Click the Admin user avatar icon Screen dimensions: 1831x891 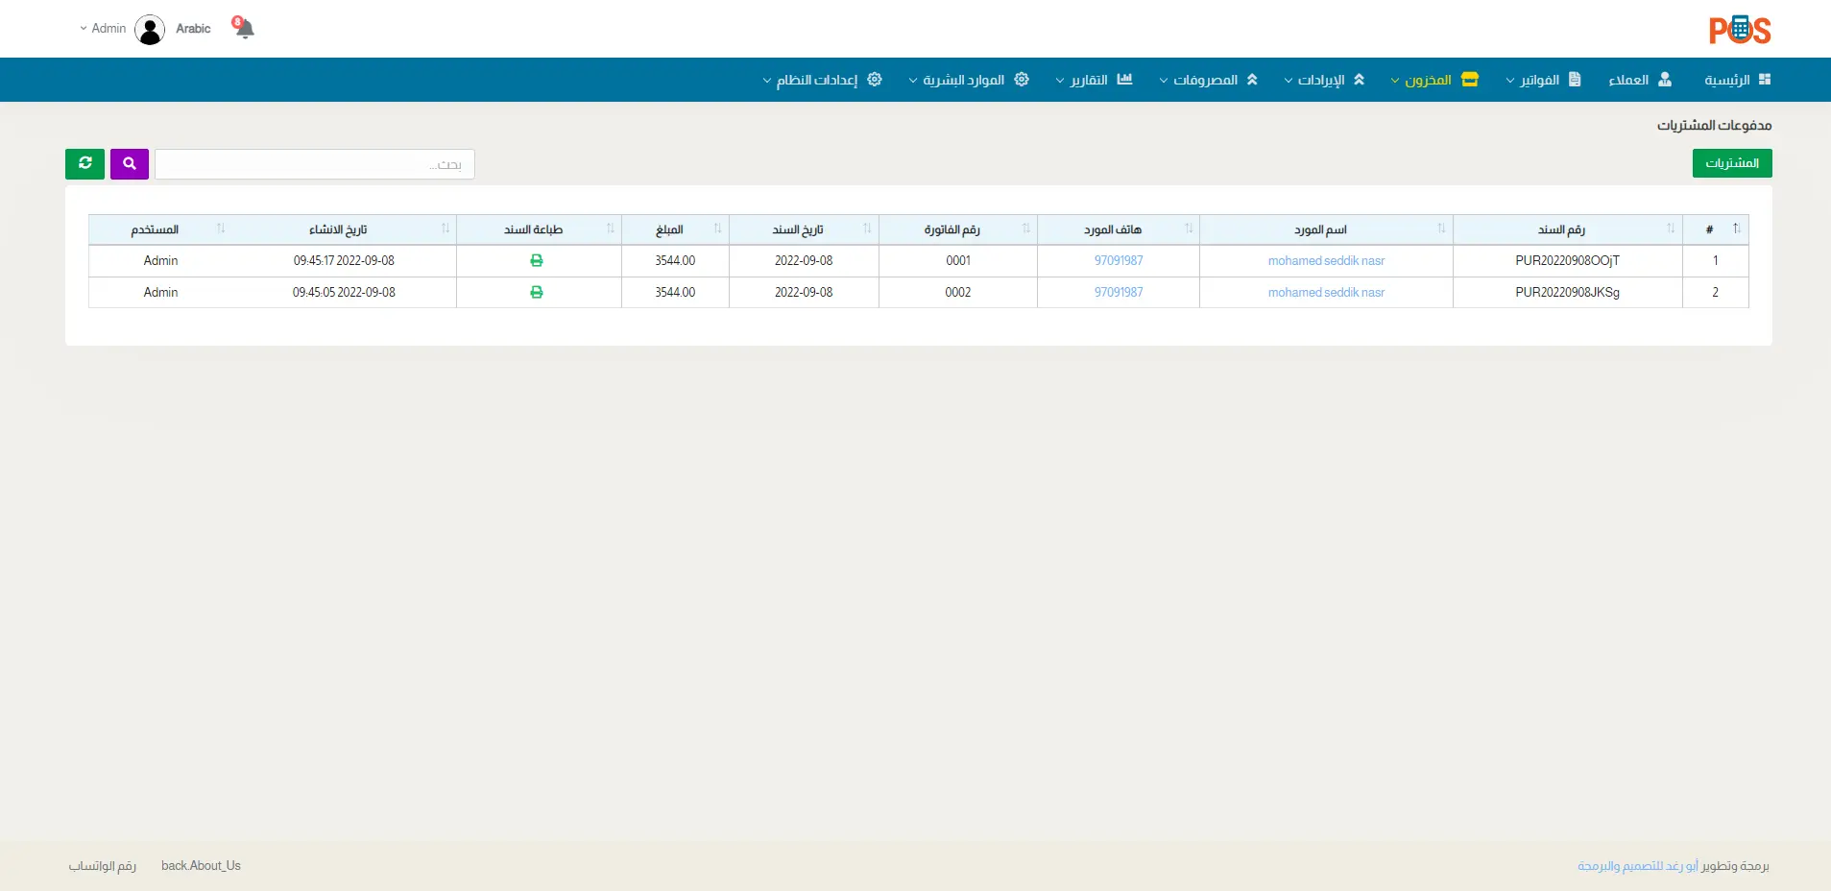(150, 30)
